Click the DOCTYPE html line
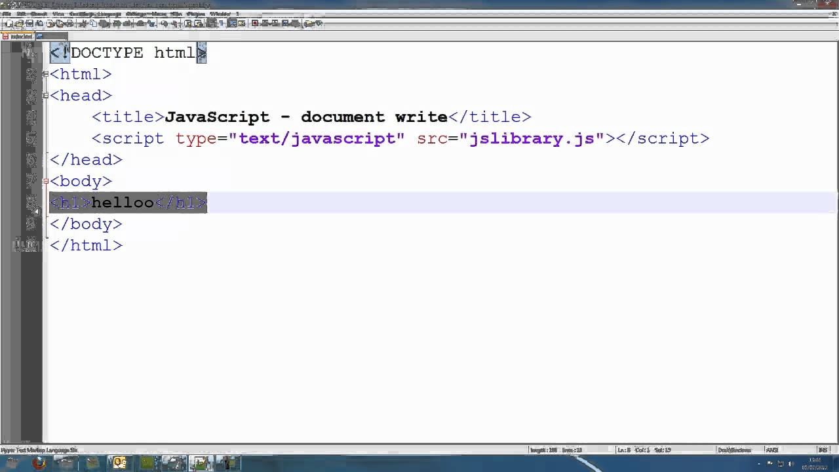This screenshot has height=472, width=839. [128, 53]
